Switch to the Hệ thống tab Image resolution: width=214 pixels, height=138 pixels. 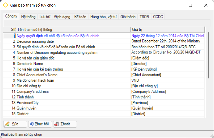point(28,17)
